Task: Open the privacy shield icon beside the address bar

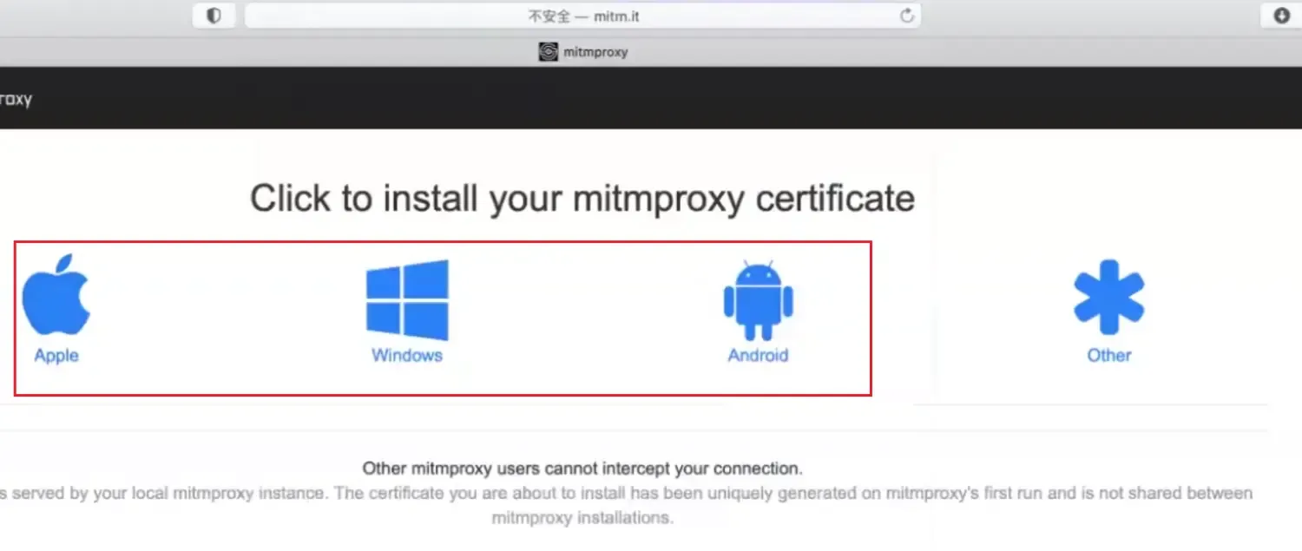Action: (x=214, y=15)
